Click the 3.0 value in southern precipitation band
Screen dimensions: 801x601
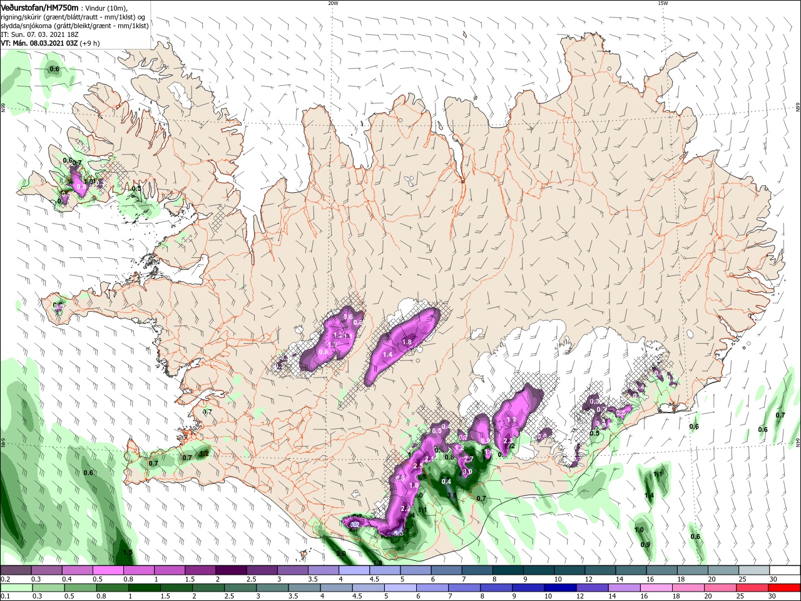click(467, 471)
